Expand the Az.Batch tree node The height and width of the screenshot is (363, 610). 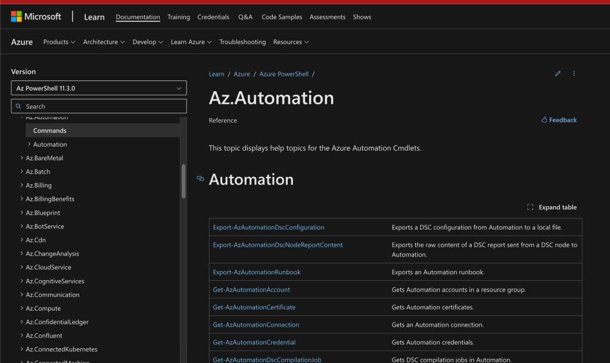pos(22,171)
